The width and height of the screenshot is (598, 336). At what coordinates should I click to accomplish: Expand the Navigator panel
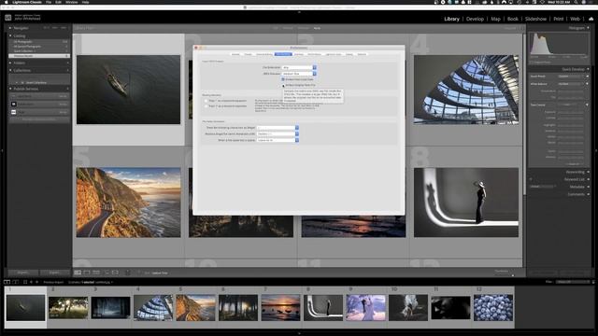tap(10, 28)
